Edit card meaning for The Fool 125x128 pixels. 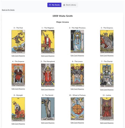(x=18, y=56)
